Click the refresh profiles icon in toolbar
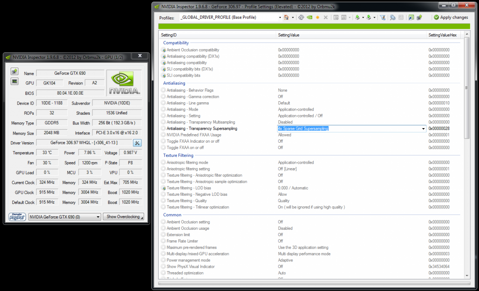This screenshot has height=291, width=479. (x=301, y=18)
